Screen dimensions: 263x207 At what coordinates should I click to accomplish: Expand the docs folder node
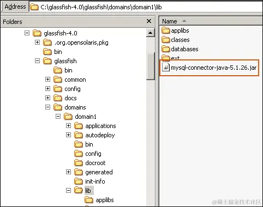[47, 98]
